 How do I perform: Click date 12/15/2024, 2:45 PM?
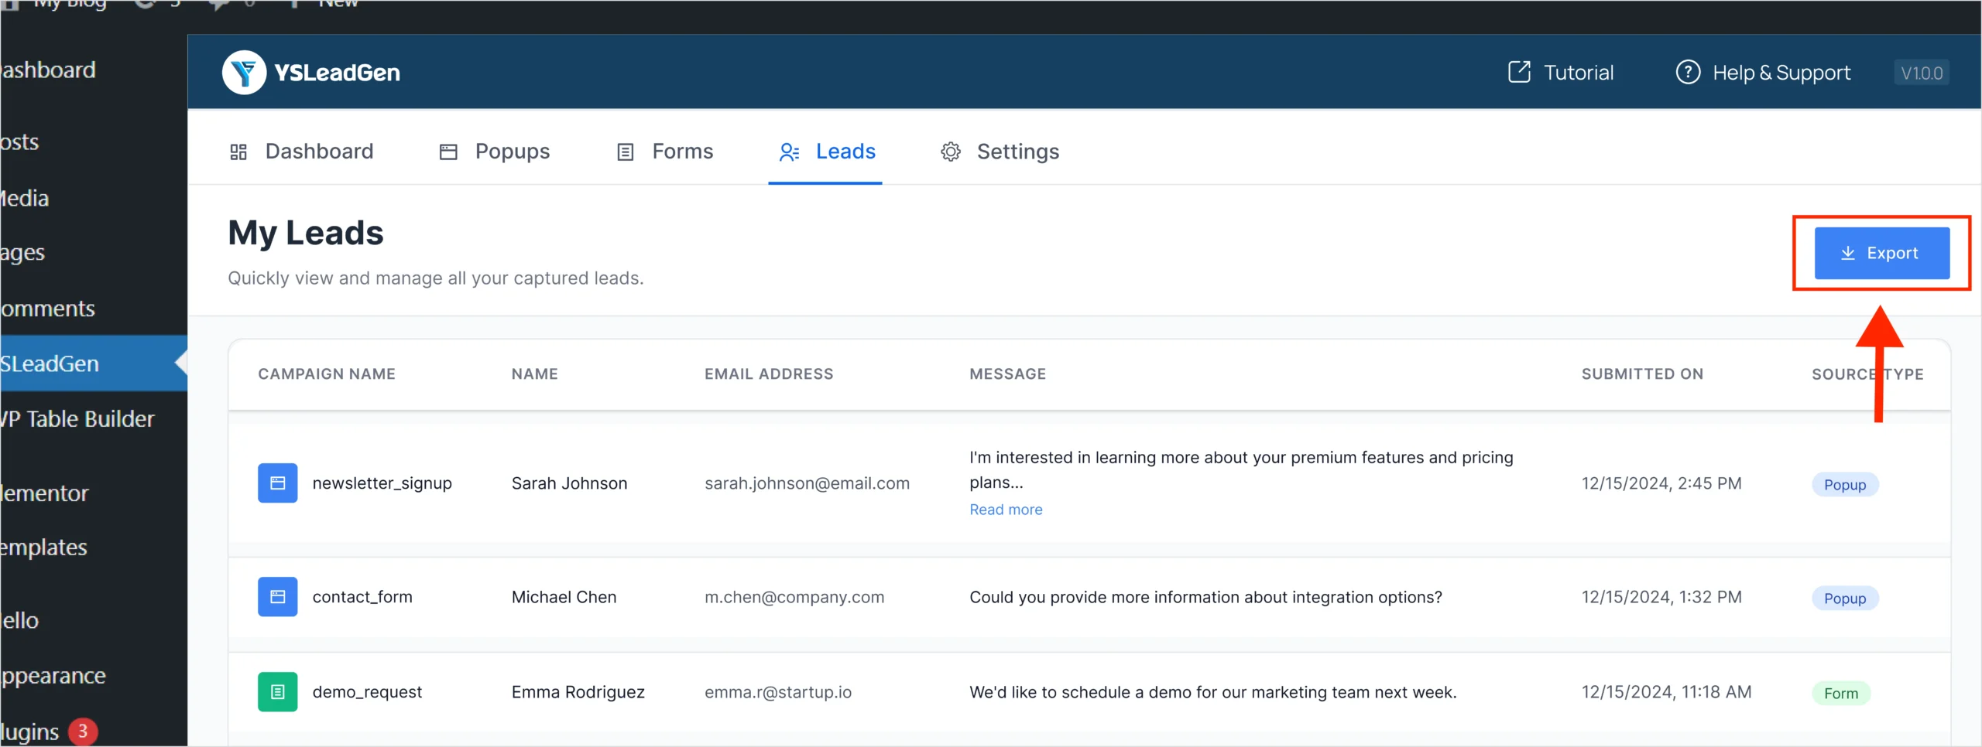pyautogui.click(x=1661, y=483)
